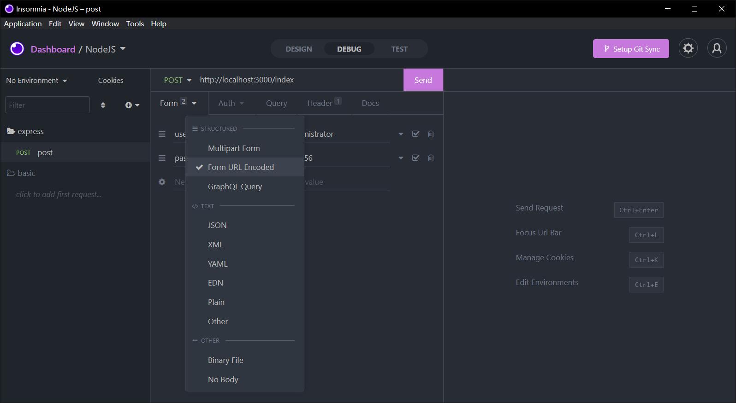
Task: Click the express folder icon
Action: pos(11,131)
